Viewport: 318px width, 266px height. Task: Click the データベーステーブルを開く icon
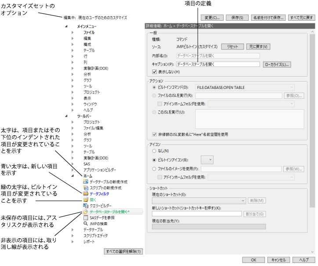pyautogui.click(x=86, y=212)
